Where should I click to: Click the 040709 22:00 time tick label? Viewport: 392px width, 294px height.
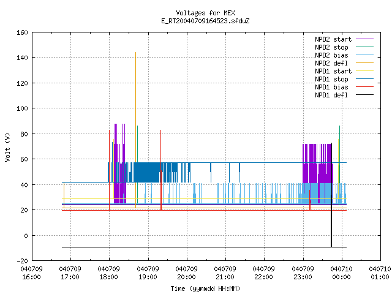pyautogui.click(x=264, y=273)
